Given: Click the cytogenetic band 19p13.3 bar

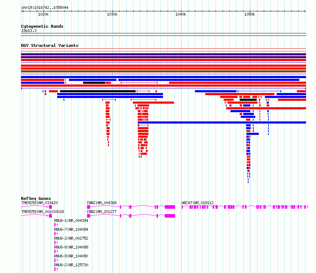Looking at the screenshot, I should pyautogui.click(x=163, y=34).
